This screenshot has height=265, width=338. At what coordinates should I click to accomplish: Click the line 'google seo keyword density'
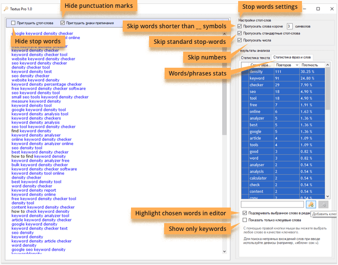point(38,249)
